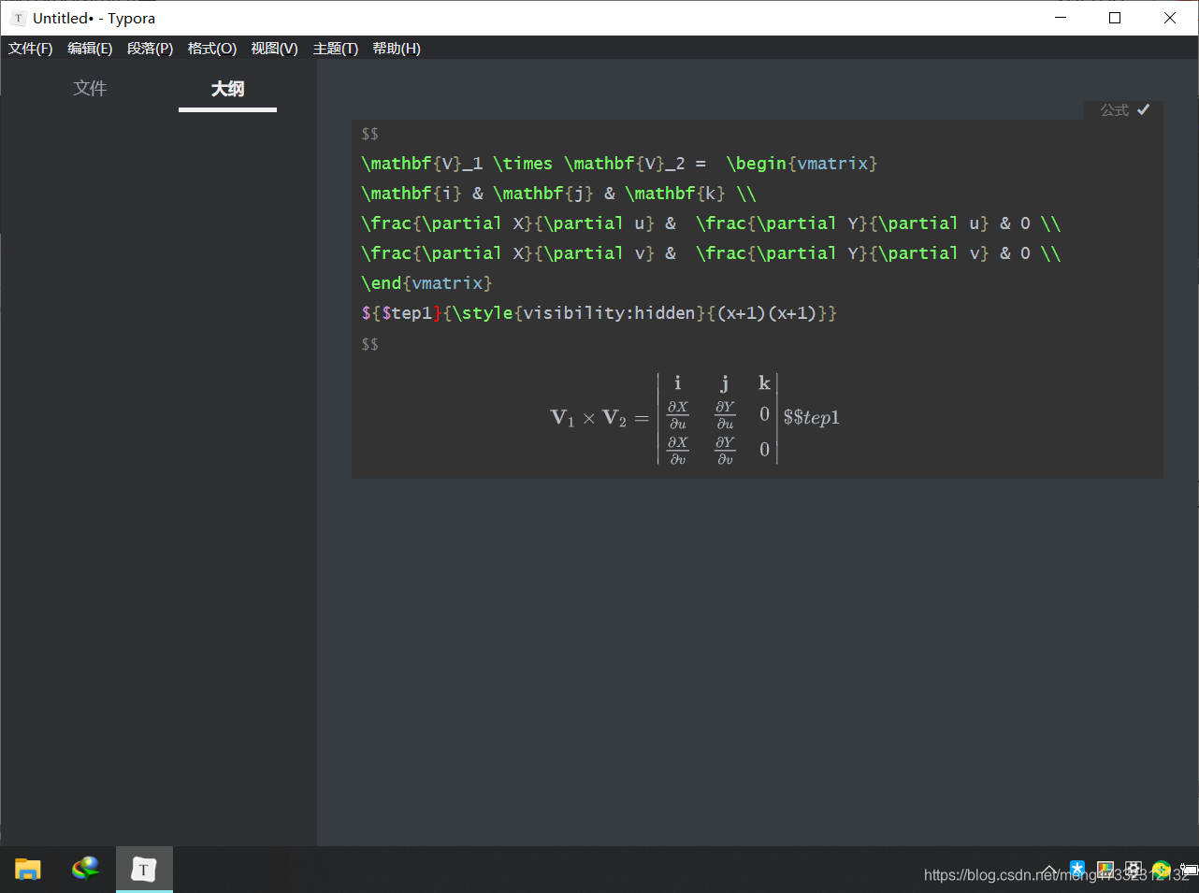Switch to the 大纲 sidebar tab
This screenshot has height=893, width=1199.
tap(227, 89)
